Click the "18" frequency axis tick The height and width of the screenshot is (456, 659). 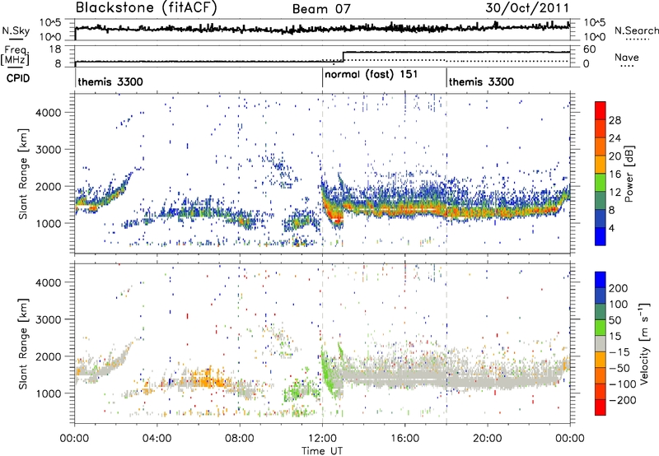pyautogui.click(x=54, y=49)
